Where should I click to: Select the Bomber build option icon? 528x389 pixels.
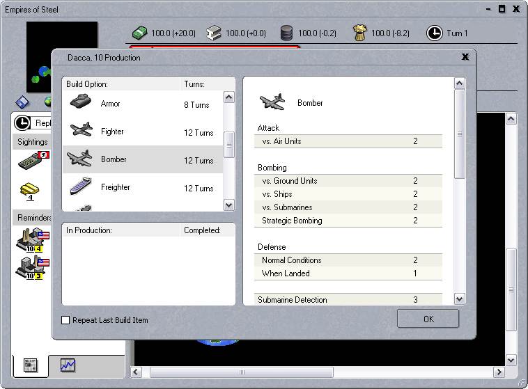click(x=79, y=159)
